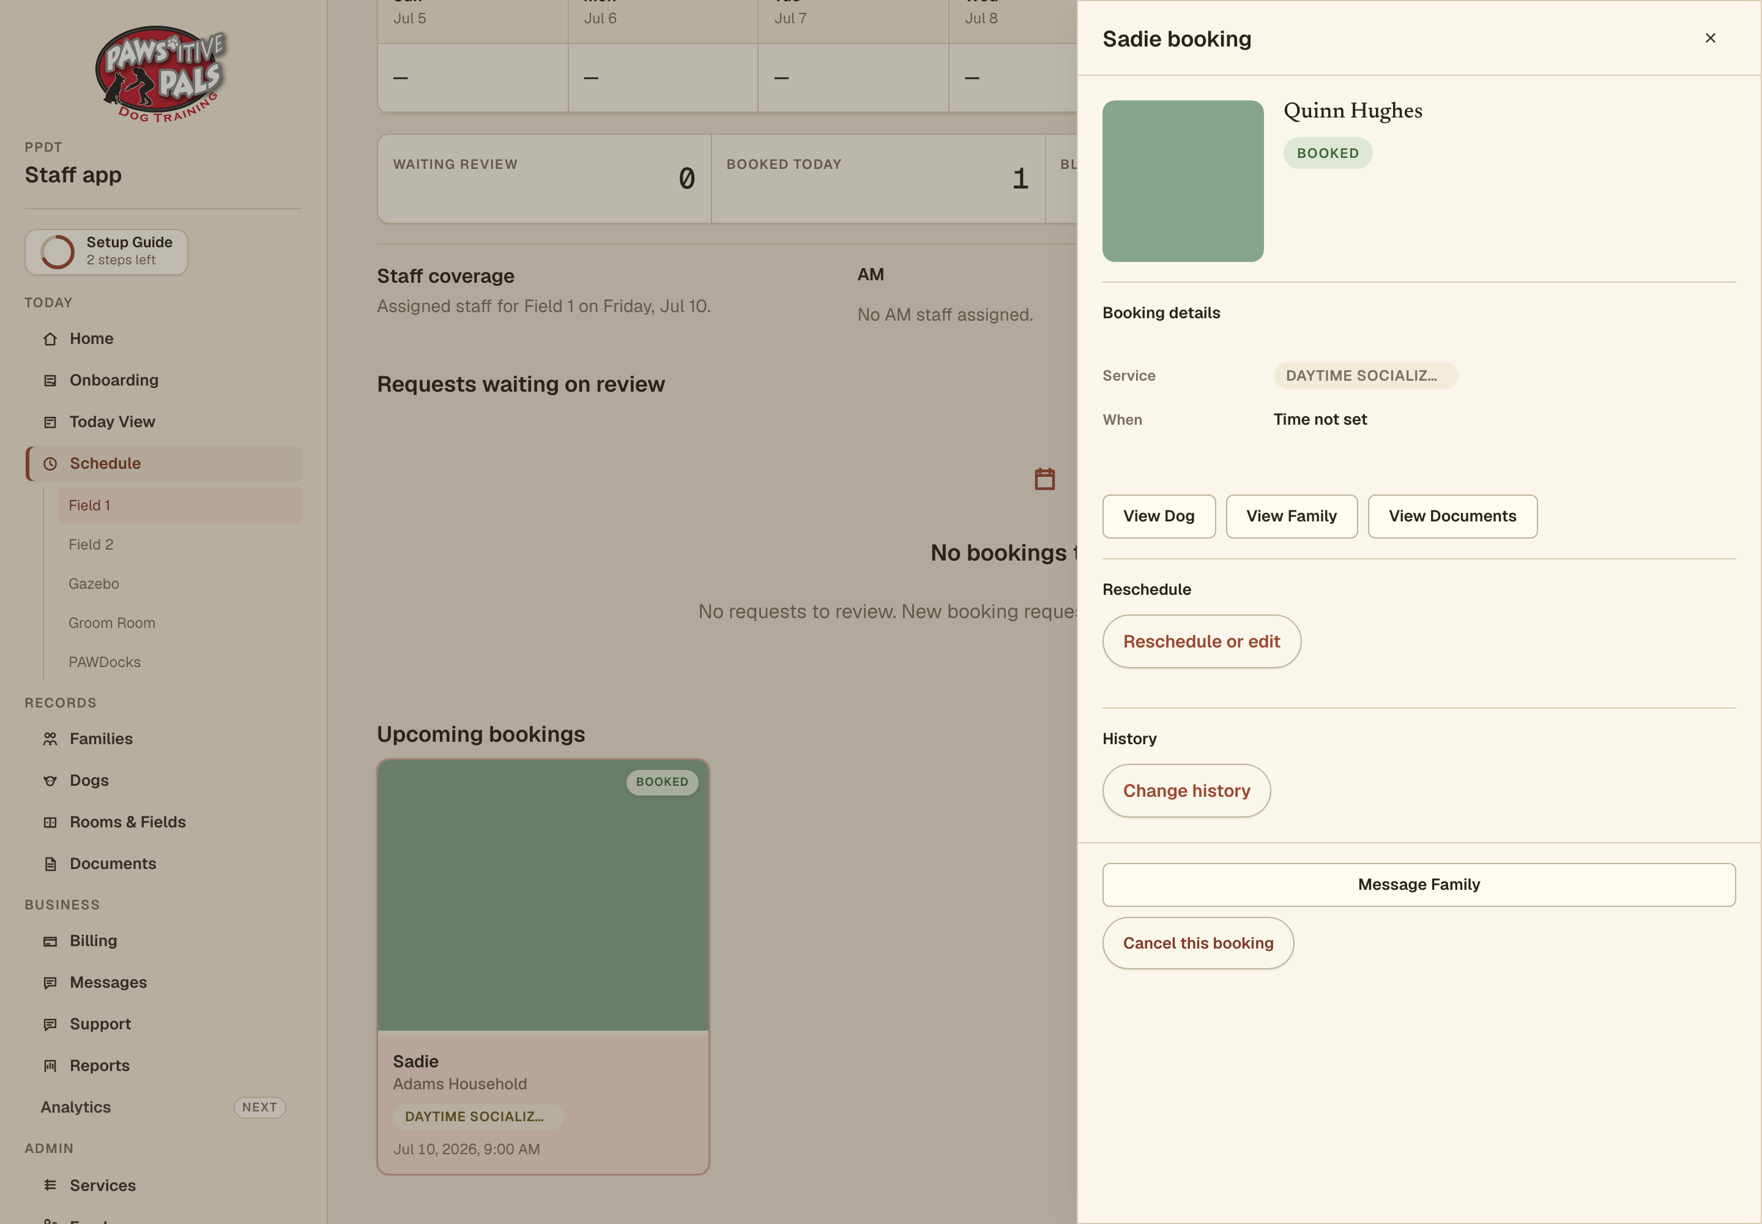
Task: Open Change history
Action: [x=1186, y=791]
